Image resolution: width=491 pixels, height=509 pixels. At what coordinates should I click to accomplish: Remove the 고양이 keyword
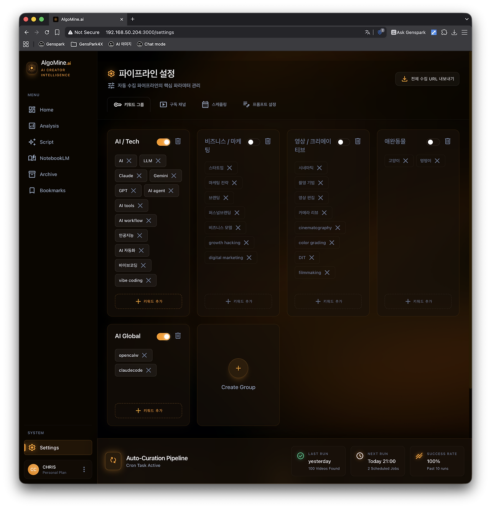click(405, 161)
